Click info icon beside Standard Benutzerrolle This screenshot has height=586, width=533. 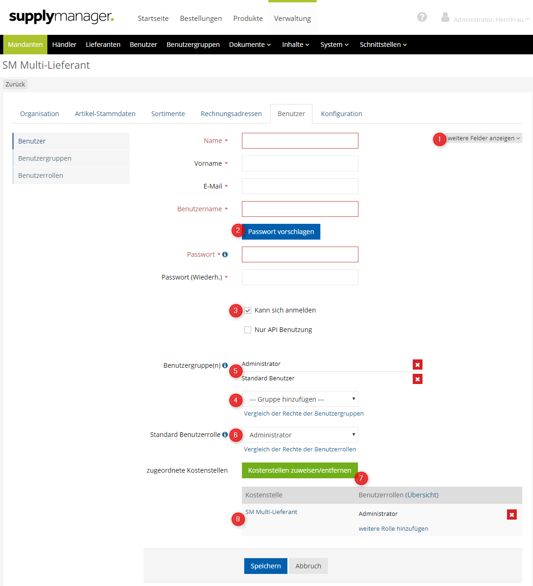225,435
